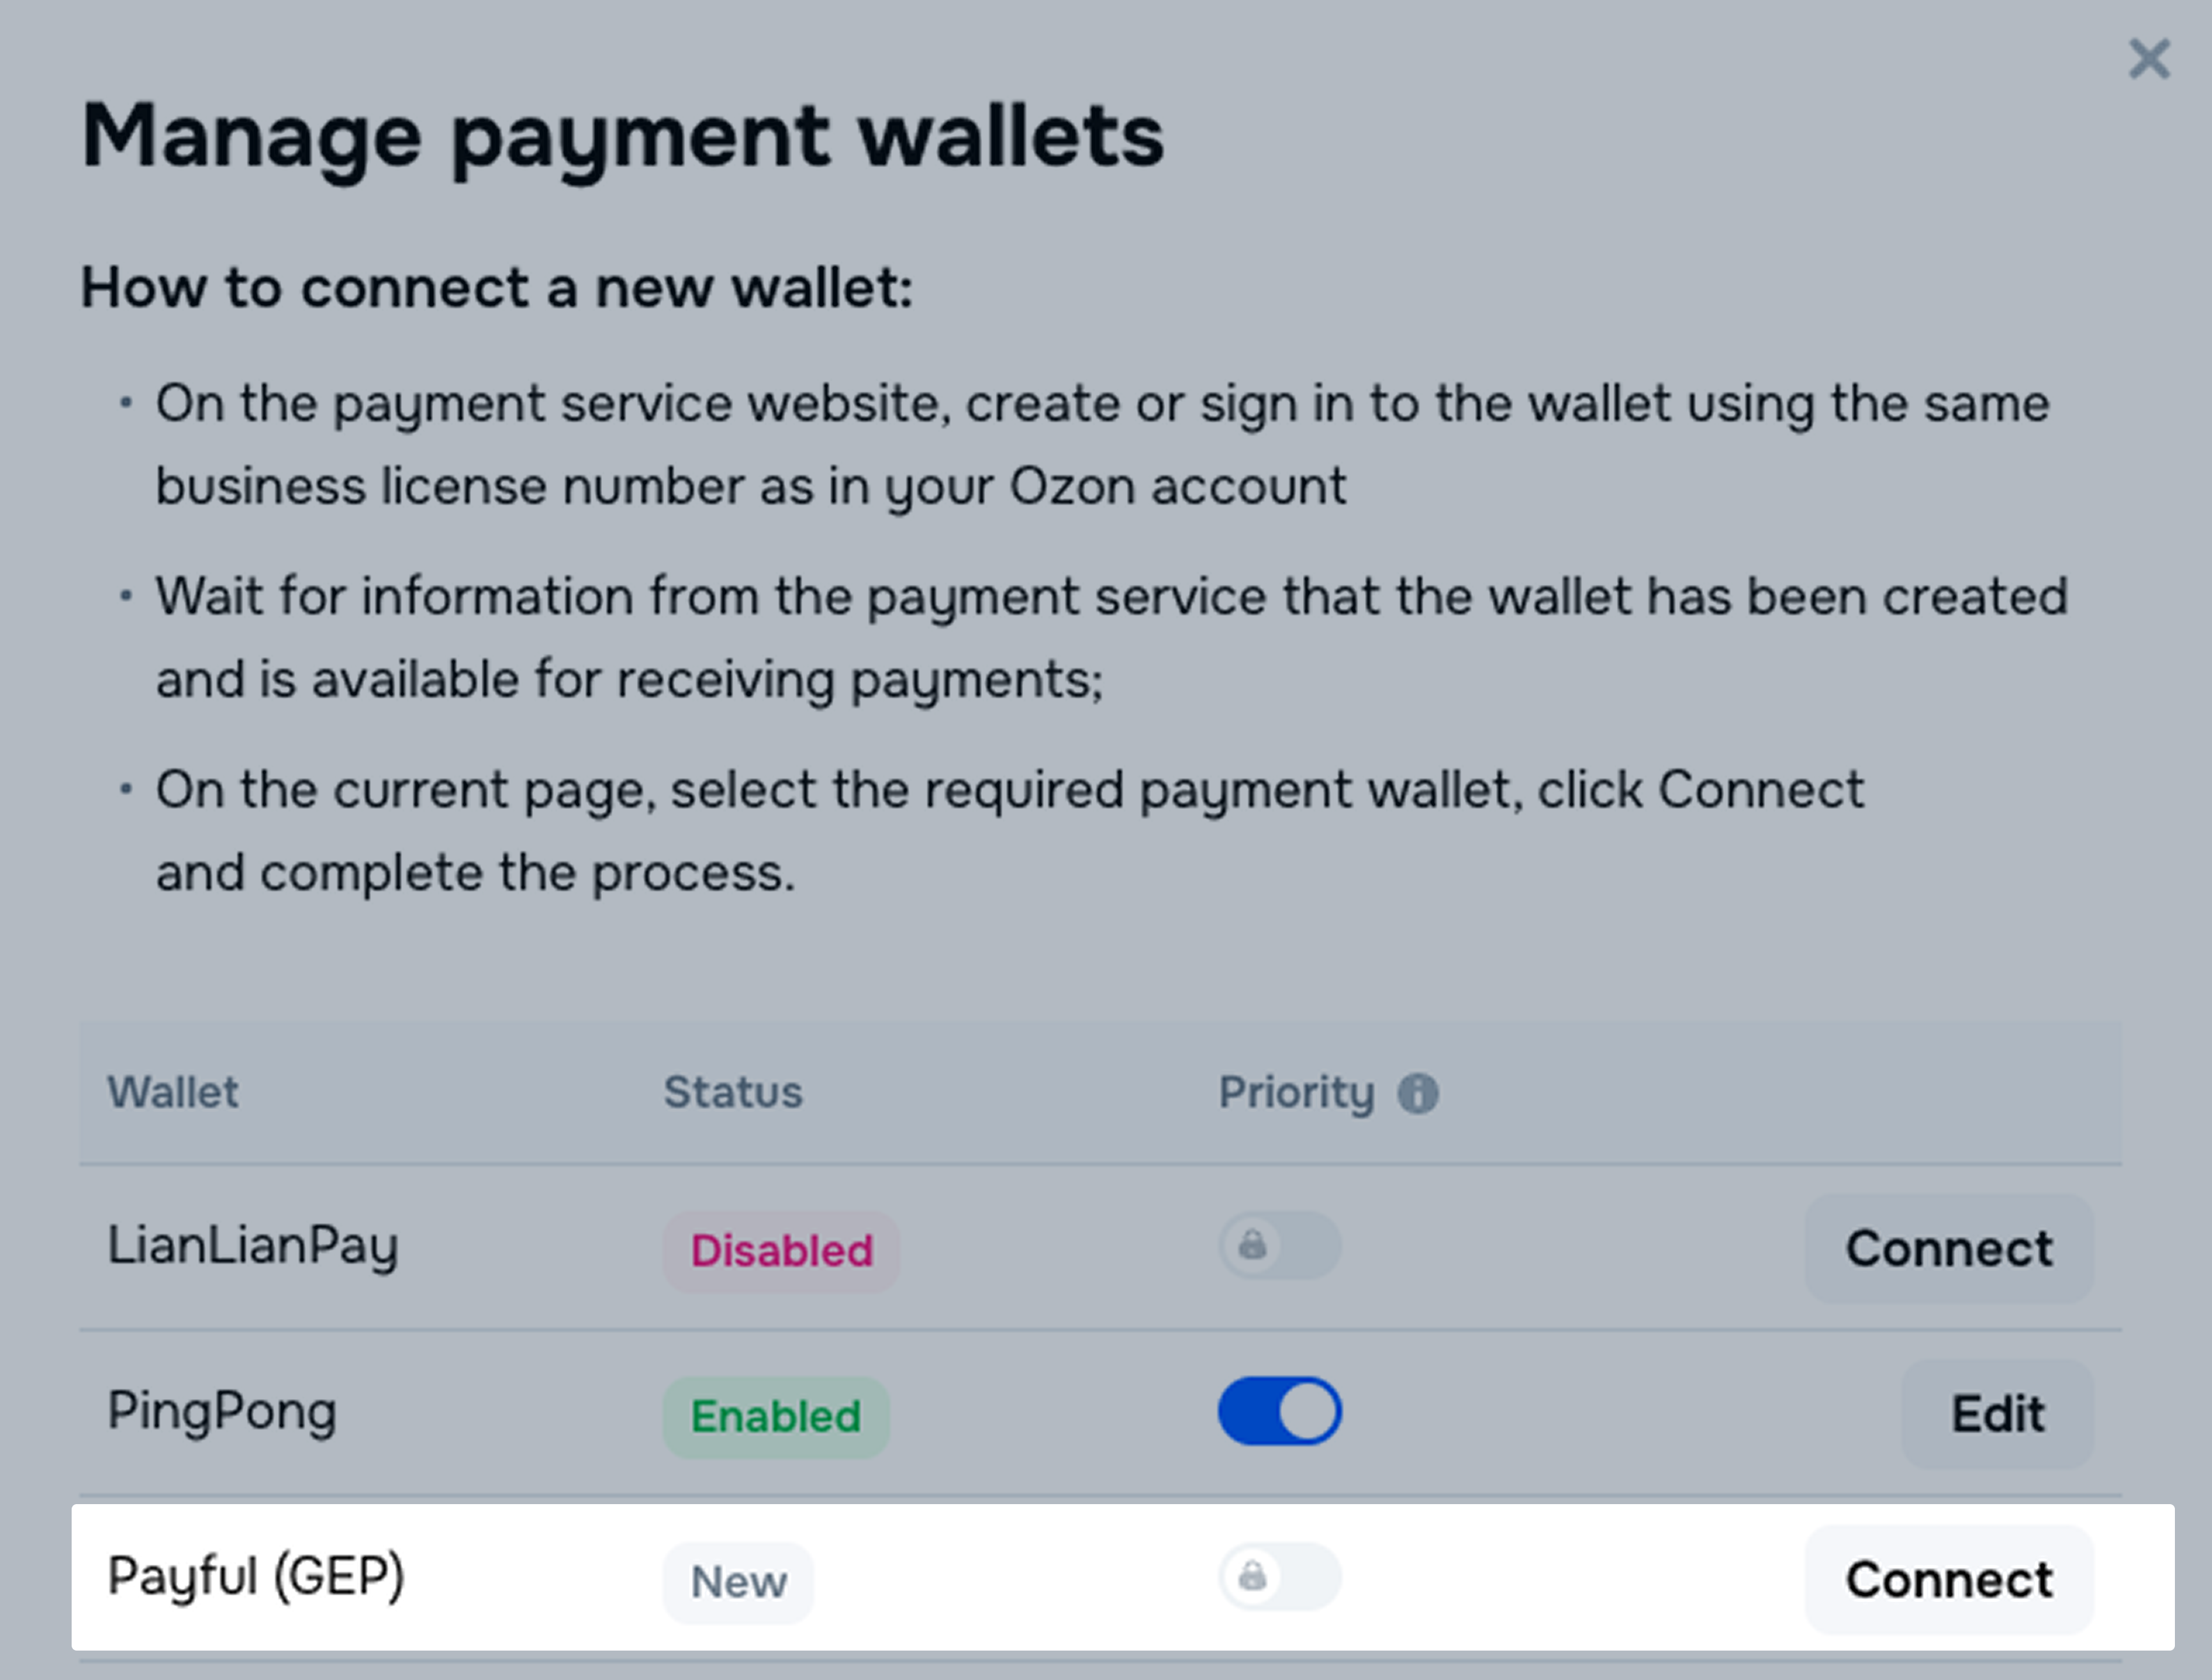Viewport: 2212px width, 1680px height.
Task: Click the Manage payment wallets title
Action: 622,137
